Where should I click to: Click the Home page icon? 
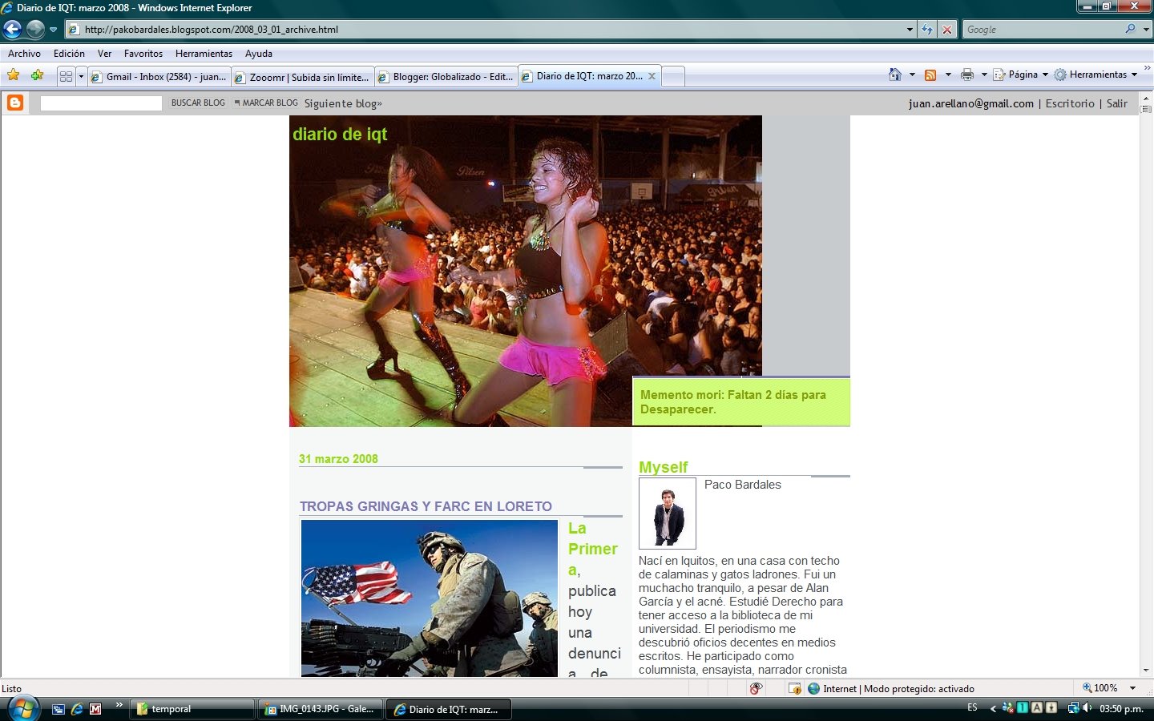(895, 75)
